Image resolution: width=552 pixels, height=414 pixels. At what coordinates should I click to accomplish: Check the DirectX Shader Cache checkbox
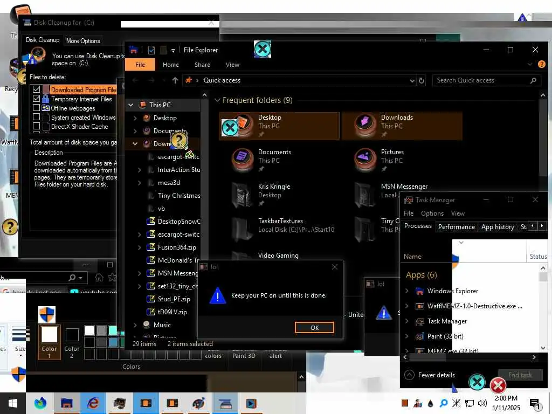coord(36,126)
